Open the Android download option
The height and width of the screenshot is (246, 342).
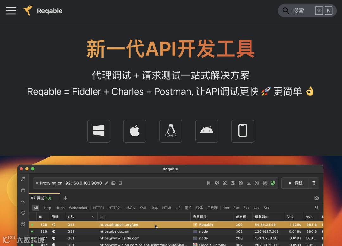[x=207, y=131]
